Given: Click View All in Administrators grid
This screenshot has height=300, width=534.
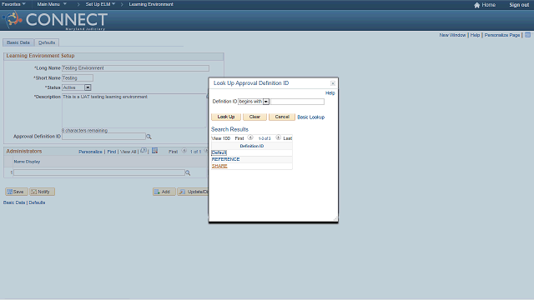Looking at the screenshot, I should coord(128,152).
